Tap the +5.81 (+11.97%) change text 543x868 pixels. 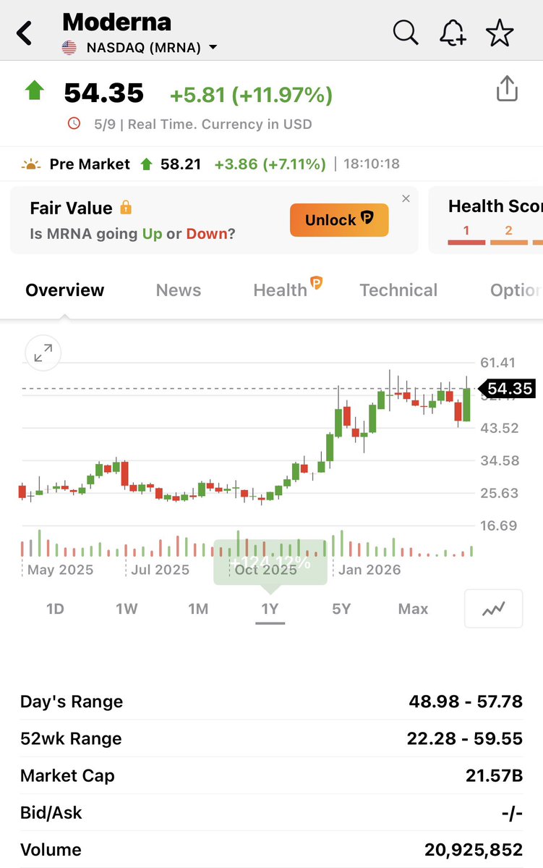251,96
